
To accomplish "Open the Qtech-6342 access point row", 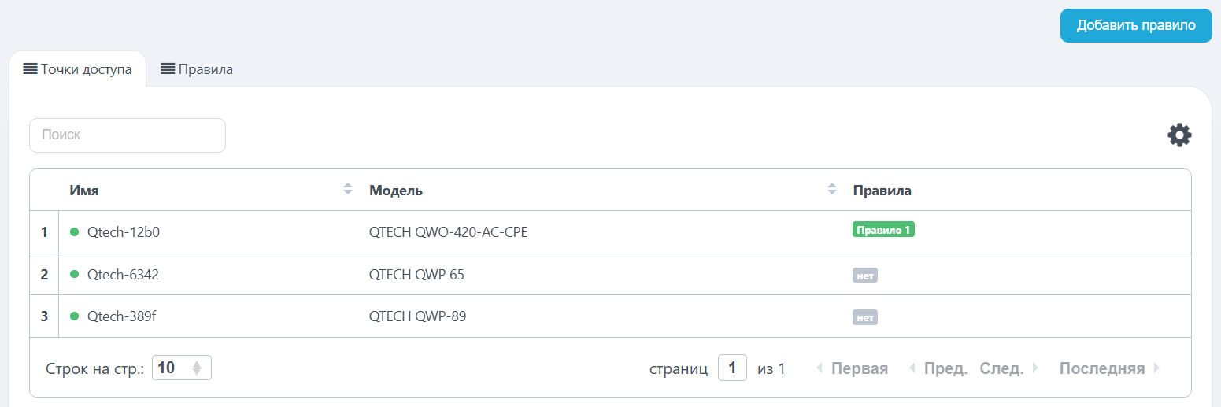I will click(x=610, y=274).
